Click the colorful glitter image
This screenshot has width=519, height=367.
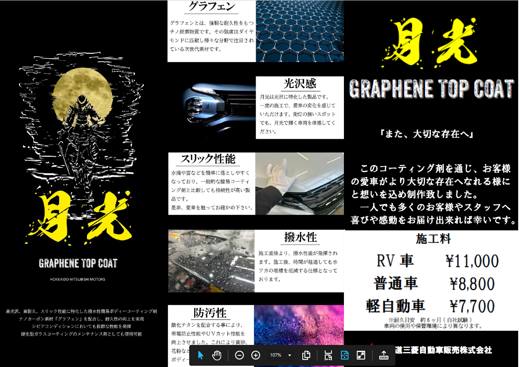(x=299, y=336)
